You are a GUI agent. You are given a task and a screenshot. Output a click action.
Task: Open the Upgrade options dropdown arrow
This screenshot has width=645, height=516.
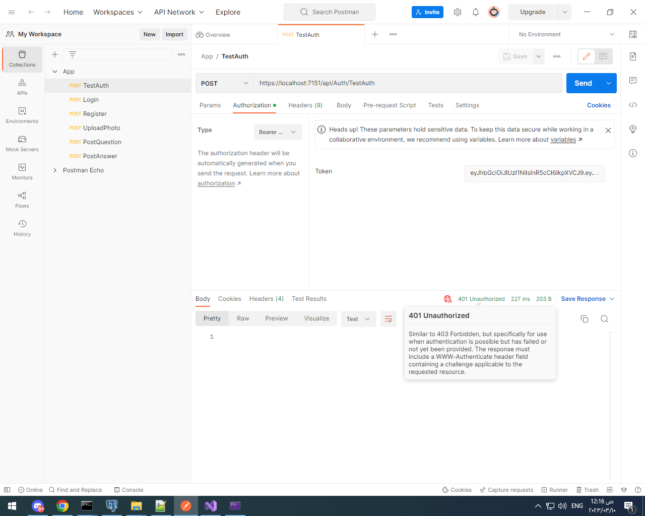(564, 12)
